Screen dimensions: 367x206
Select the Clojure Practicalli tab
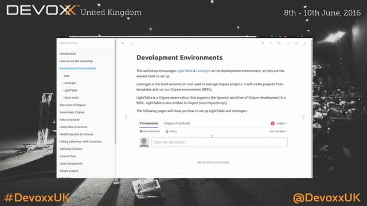point(177,124)
